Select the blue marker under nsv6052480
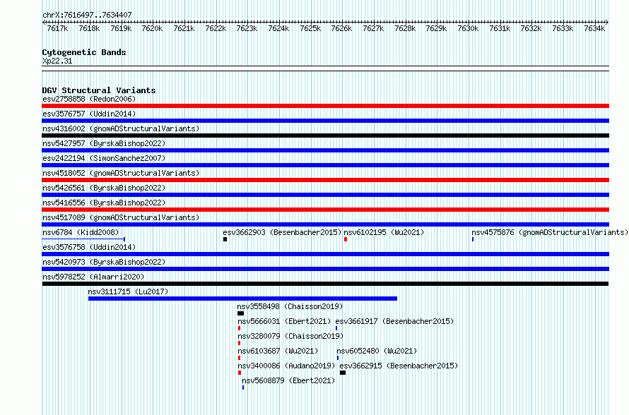 coord(338,358)
